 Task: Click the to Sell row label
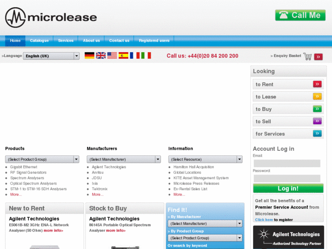click(x=263, y=122)
